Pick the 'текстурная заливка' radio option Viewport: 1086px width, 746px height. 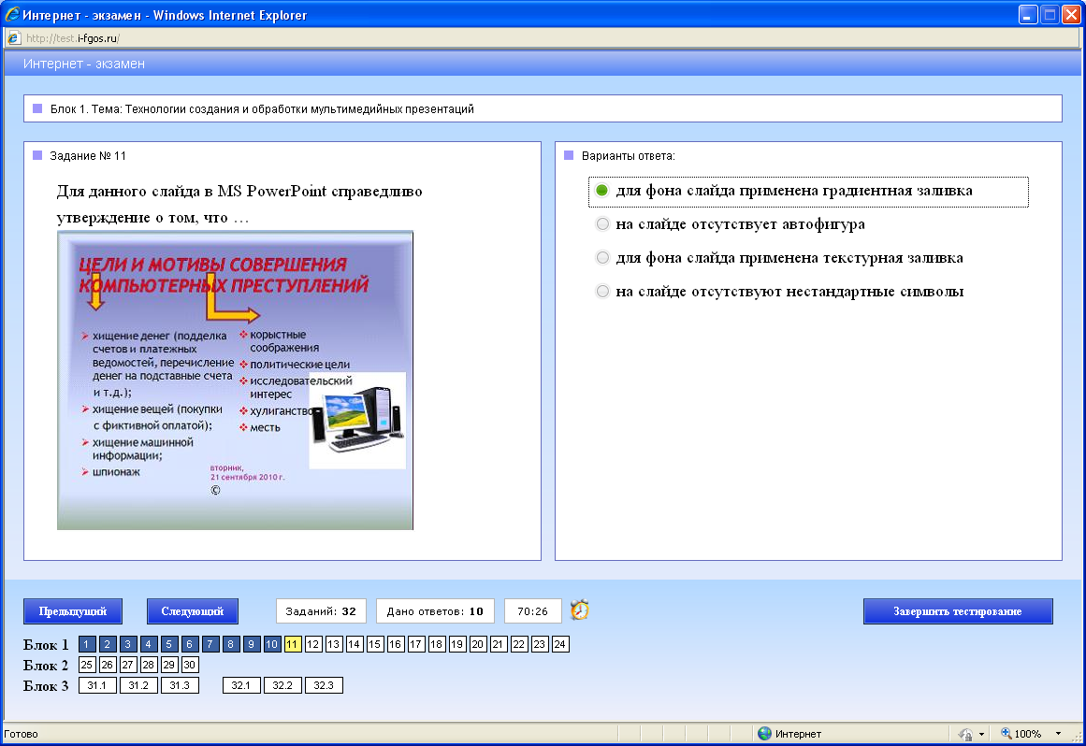click(x=602, y=258)
